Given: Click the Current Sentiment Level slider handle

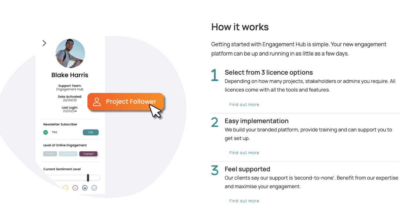Looking at the screenshot, I should [x=88, y=178].
